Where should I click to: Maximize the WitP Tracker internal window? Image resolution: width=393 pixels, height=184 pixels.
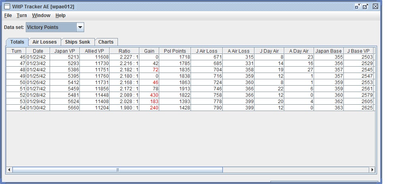(366, 6)
